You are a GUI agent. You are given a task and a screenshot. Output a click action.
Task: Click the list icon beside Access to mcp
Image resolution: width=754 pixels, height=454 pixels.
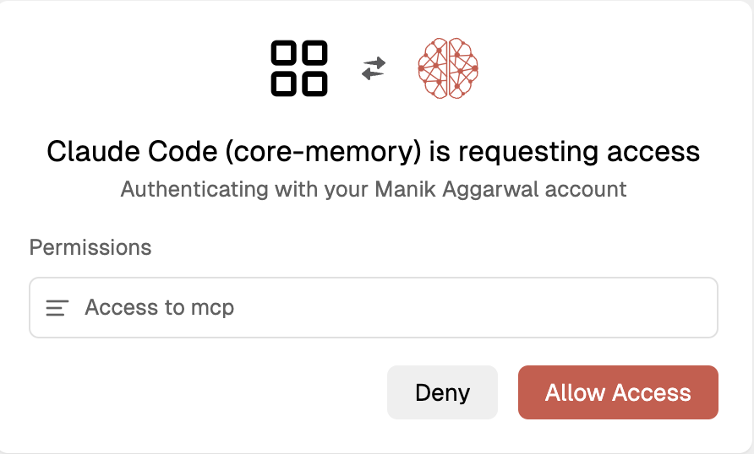click(57, 308)
